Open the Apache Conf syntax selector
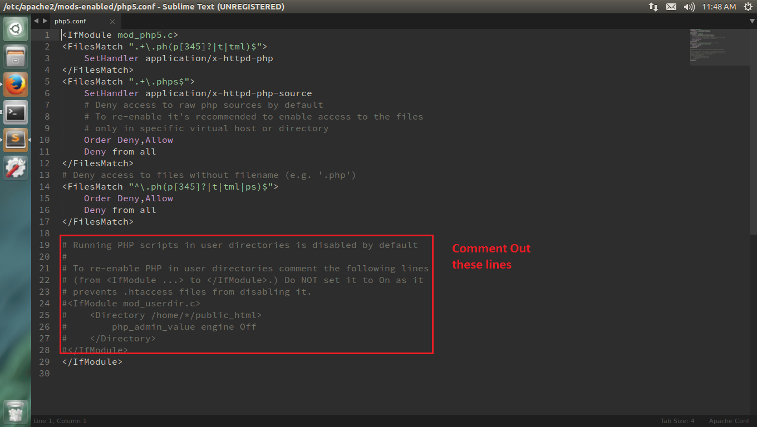The image size is (757, 427). click(x=729, y=421)
